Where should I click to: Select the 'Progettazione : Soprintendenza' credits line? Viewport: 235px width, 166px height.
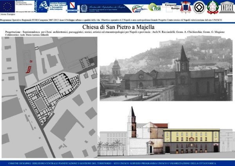pos(115,32)
